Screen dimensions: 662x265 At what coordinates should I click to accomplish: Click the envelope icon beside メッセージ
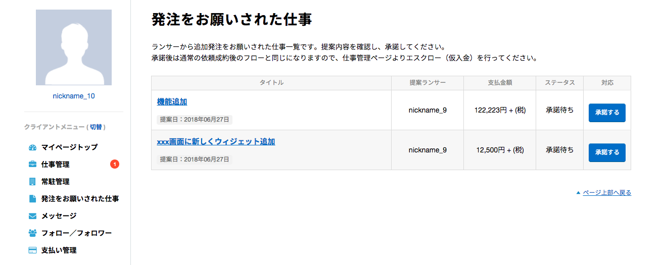click(33, 216)
